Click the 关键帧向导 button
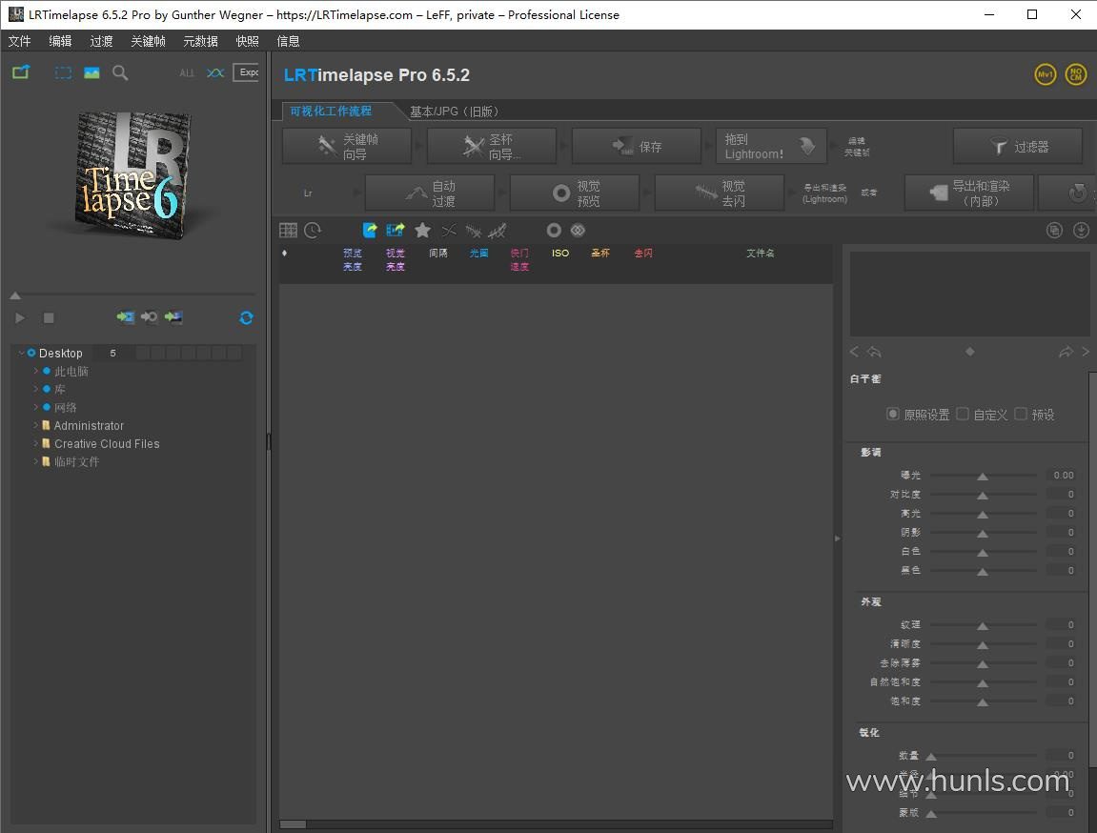This screenshot has width=1097, height=833. [x=347, y=146]
